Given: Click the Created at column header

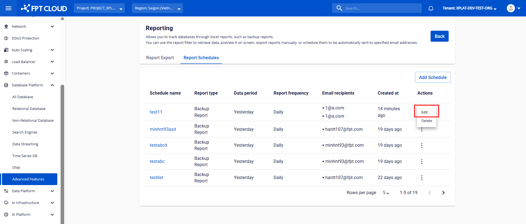Looking at the screenshot, I should (x=388, y=93).
